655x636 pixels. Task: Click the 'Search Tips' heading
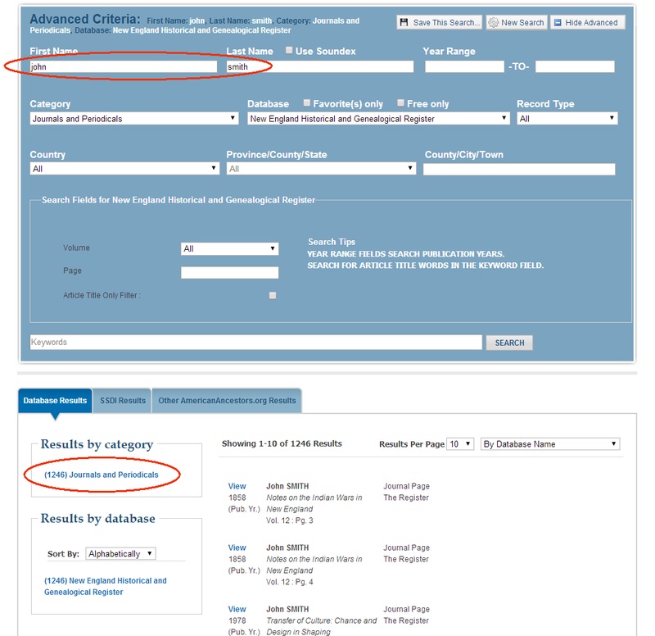332,242
